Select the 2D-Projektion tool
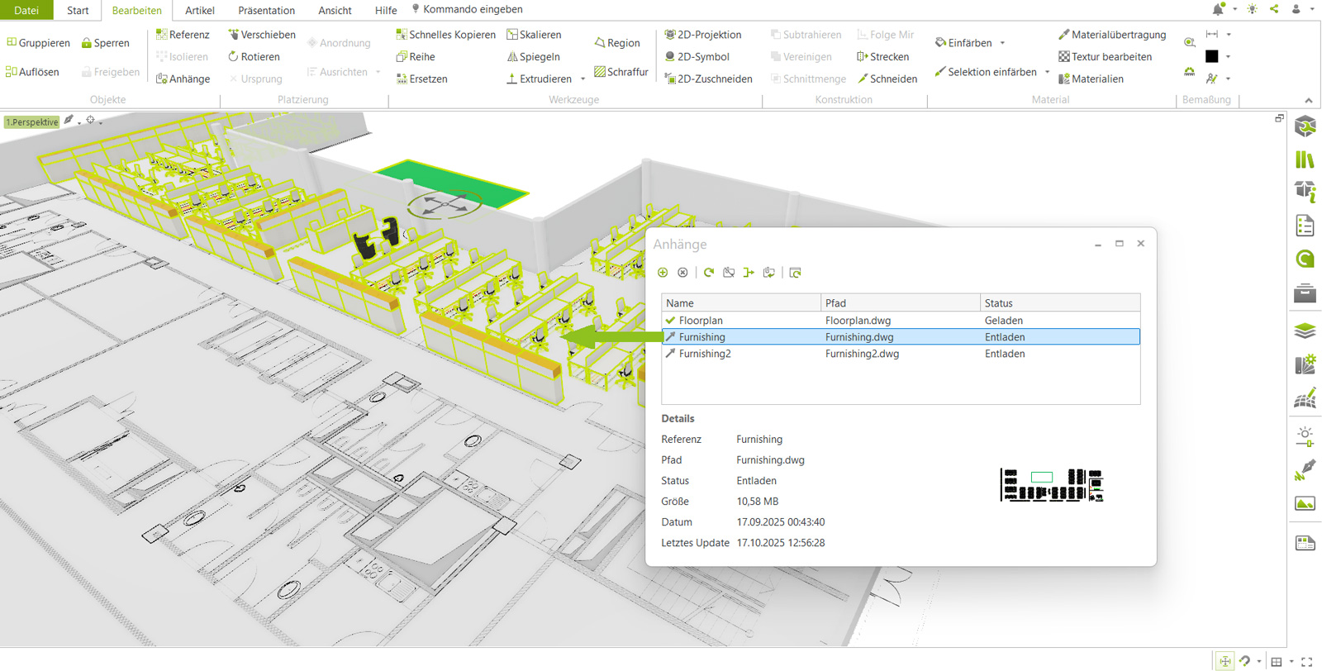Image resolution: width=1322 pixels, height=671 pixels. 703,35
